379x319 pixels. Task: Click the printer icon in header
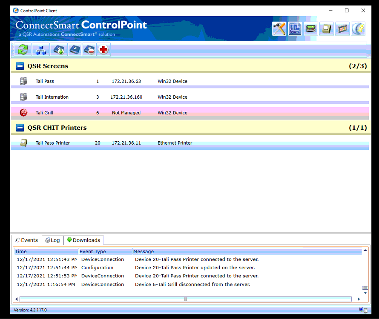[x=327, y=28]
